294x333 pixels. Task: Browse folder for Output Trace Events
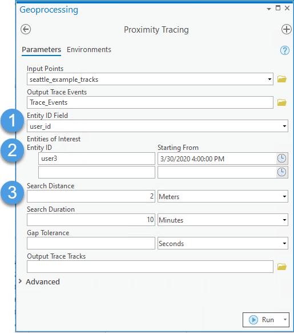click(x=282, y=102)
